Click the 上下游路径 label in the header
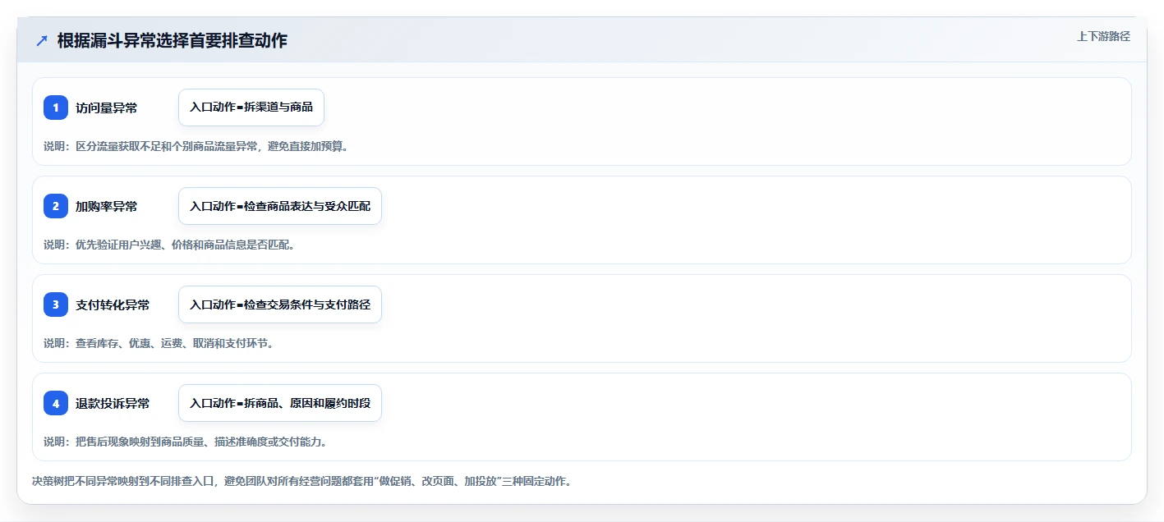This screenshot has height=522, width=1164. point(1103,36)
